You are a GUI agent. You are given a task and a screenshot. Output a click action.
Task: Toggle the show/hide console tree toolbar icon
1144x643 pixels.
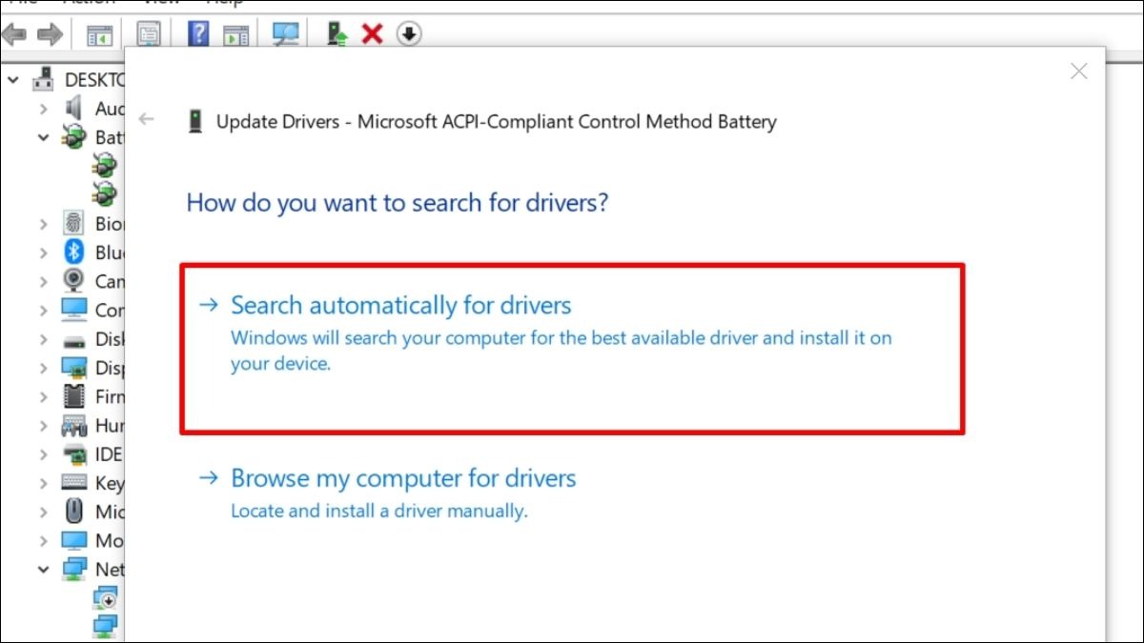(99, 35)
